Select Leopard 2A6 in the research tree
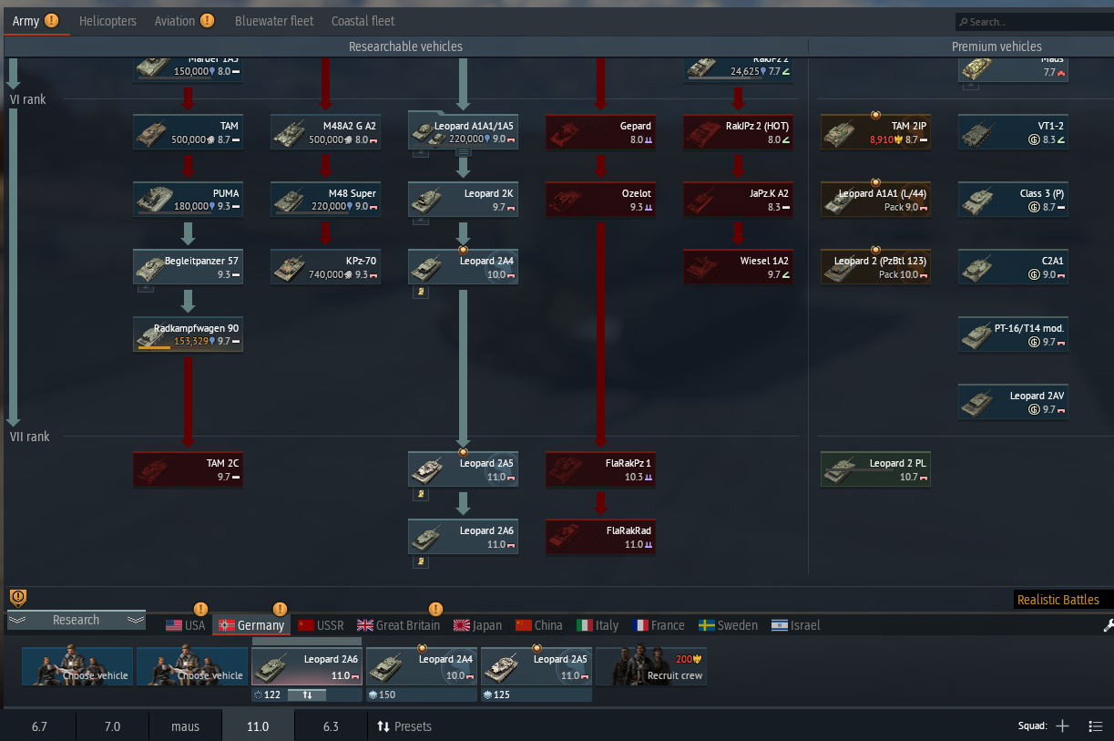Image resolution: width=1114 pixels, height=741 pixels. point(464,537)
